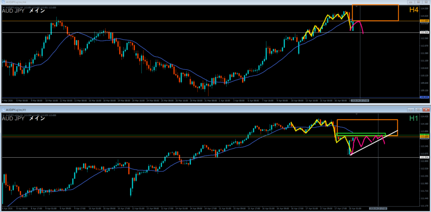Click the orange 113.689 price label on H4
The width and height of the screenshot is (431, 212).
click(425, 21)
